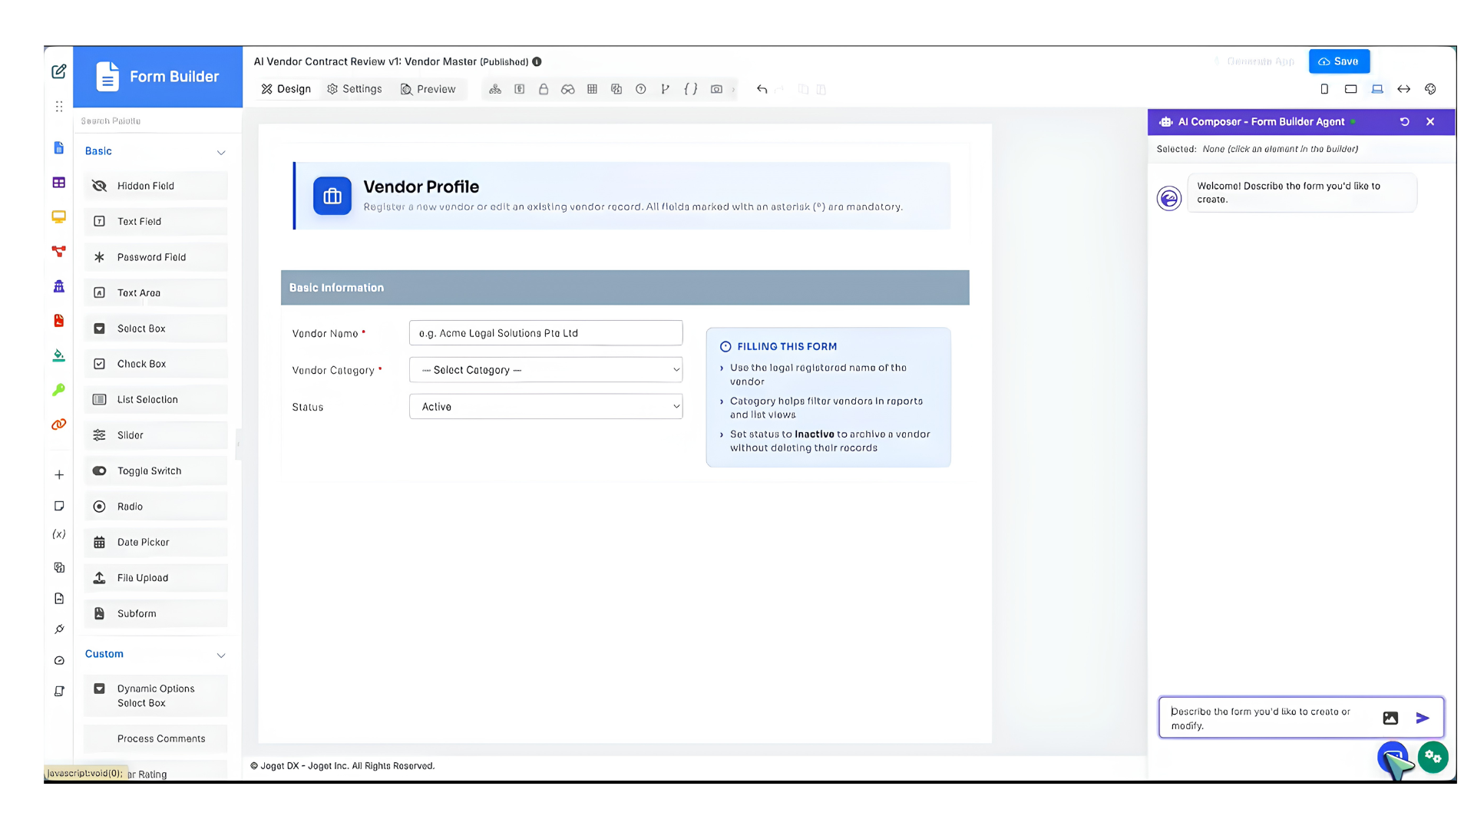Click the undo arrow icon
The image size is (1474, 829).
point(762,89)
